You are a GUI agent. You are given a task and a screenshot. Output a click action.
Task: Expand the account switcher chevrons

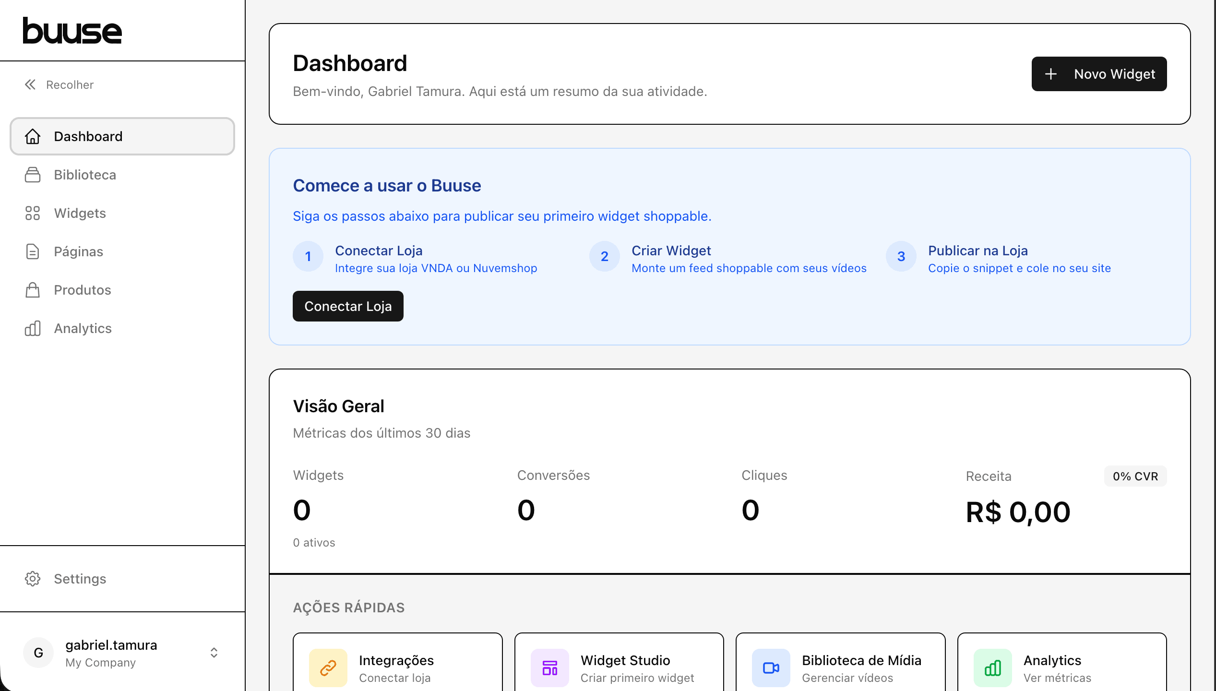214,653
